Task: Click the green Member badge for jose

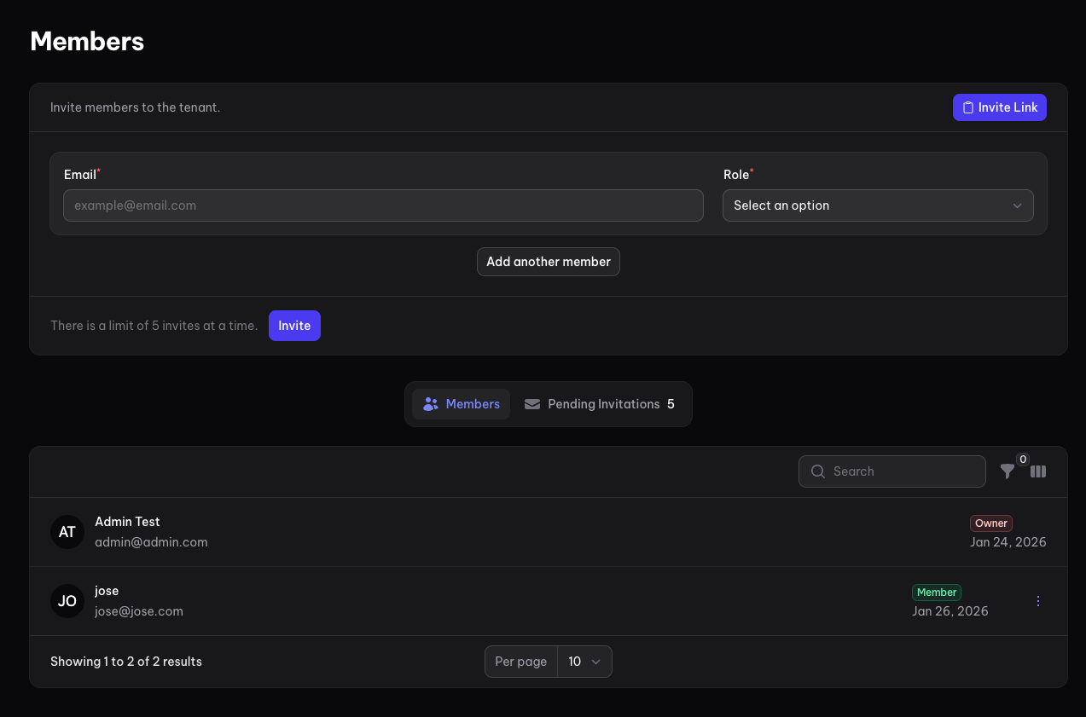Action: point(936,592)
